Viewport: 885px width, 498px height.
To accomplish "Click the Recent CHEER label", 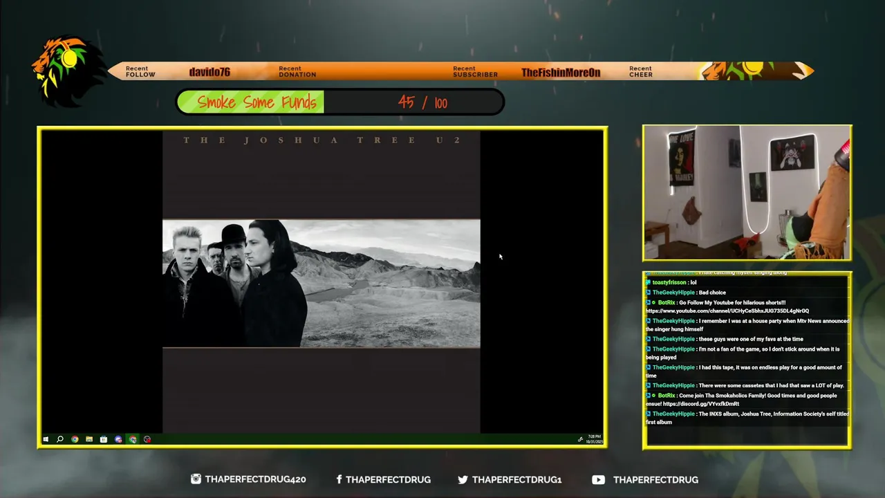I will click(x=641, y=71).
